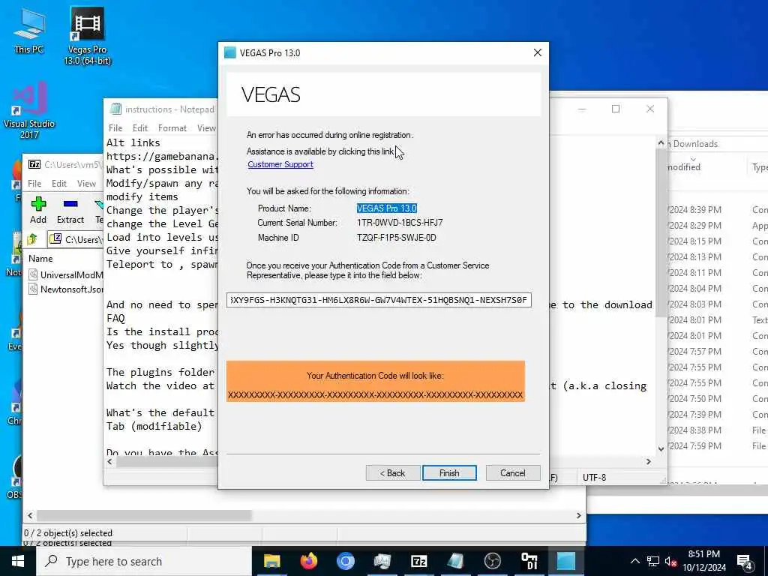Viewport: 768px width, 576px height.
Task: Select Vegas Pro 13.0 (64-bit) desktop shortcut
Action: (87, 36)
